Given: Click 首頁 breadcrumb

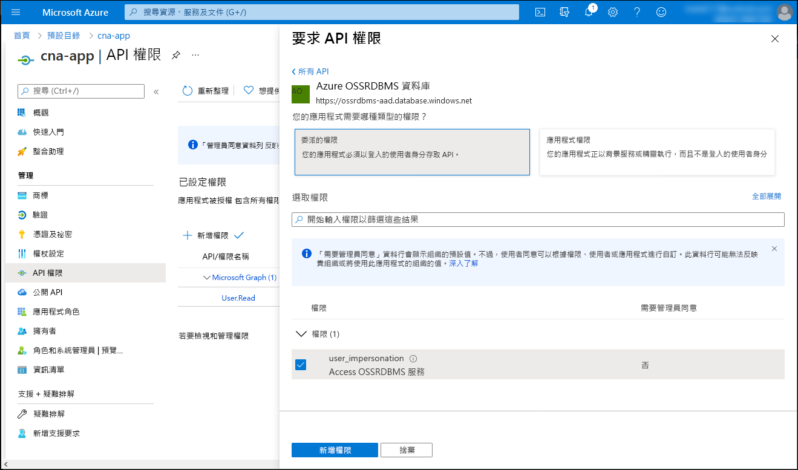Looking at the screenshot, I should click(x=22, y=36).
